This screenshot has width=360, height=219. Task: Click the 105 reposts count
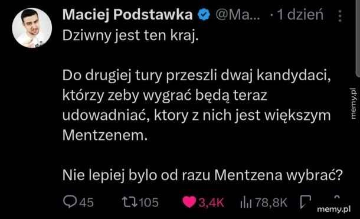pyautogui.click(x=149, y=202)
